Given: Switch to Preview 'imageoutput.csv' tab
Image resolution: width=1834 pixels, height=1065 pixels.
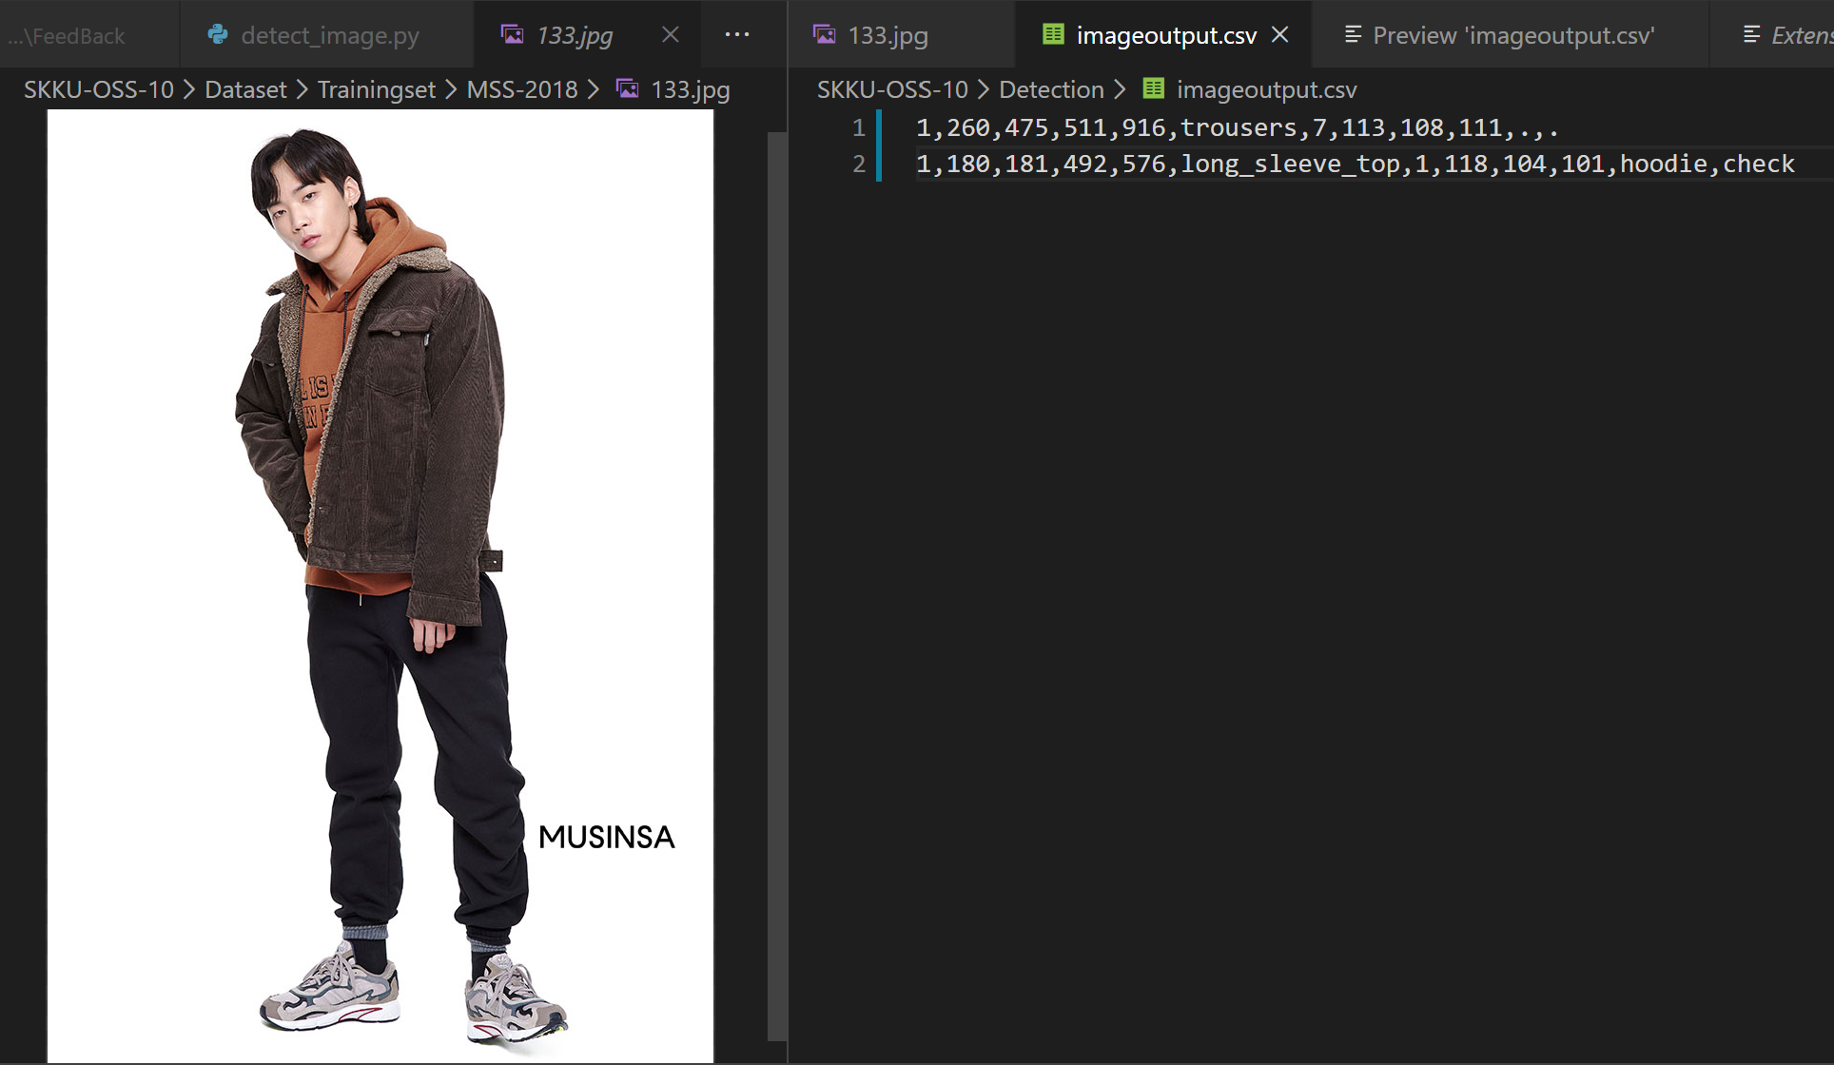Looking at the screenshot, I should click(1512, 35).
